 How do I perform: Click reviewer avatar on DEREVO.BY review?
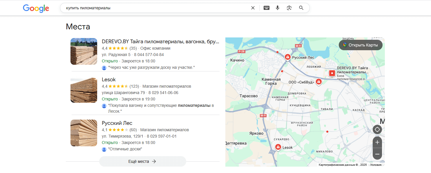tap(104, 68)
